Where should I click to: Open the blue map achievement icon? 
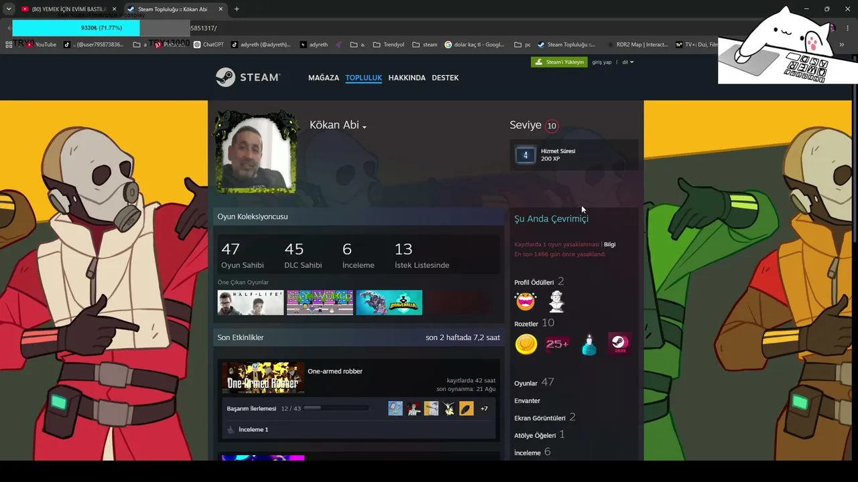point(395,408)
